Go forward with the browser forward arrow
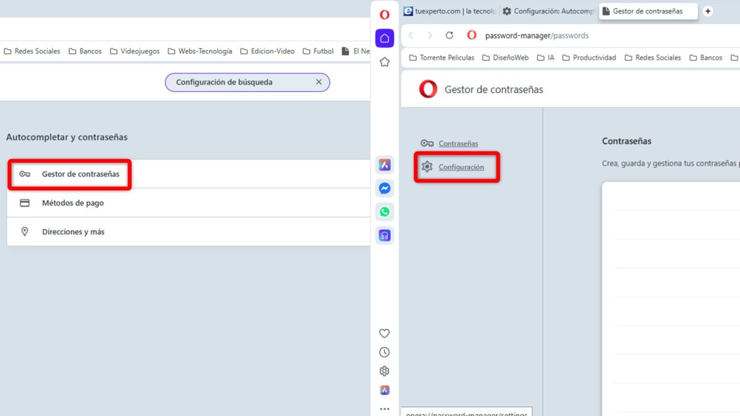 point(430,36)
